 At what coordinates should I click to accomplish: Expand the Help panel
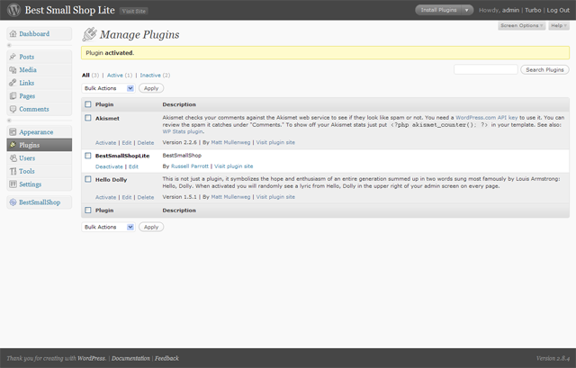pos(559,25)
